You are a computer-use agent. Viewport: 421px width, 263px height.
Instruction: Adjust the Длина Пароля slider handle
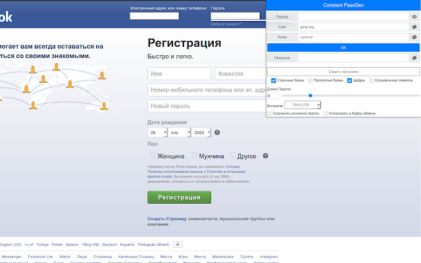coord(310,95)
